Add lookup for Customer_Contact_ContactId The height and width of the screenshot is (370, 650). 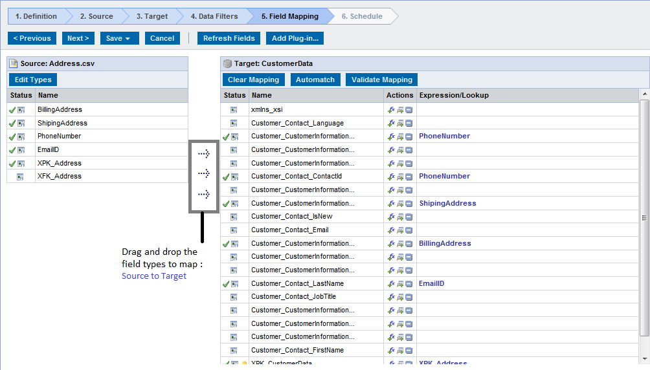point(400,177)
